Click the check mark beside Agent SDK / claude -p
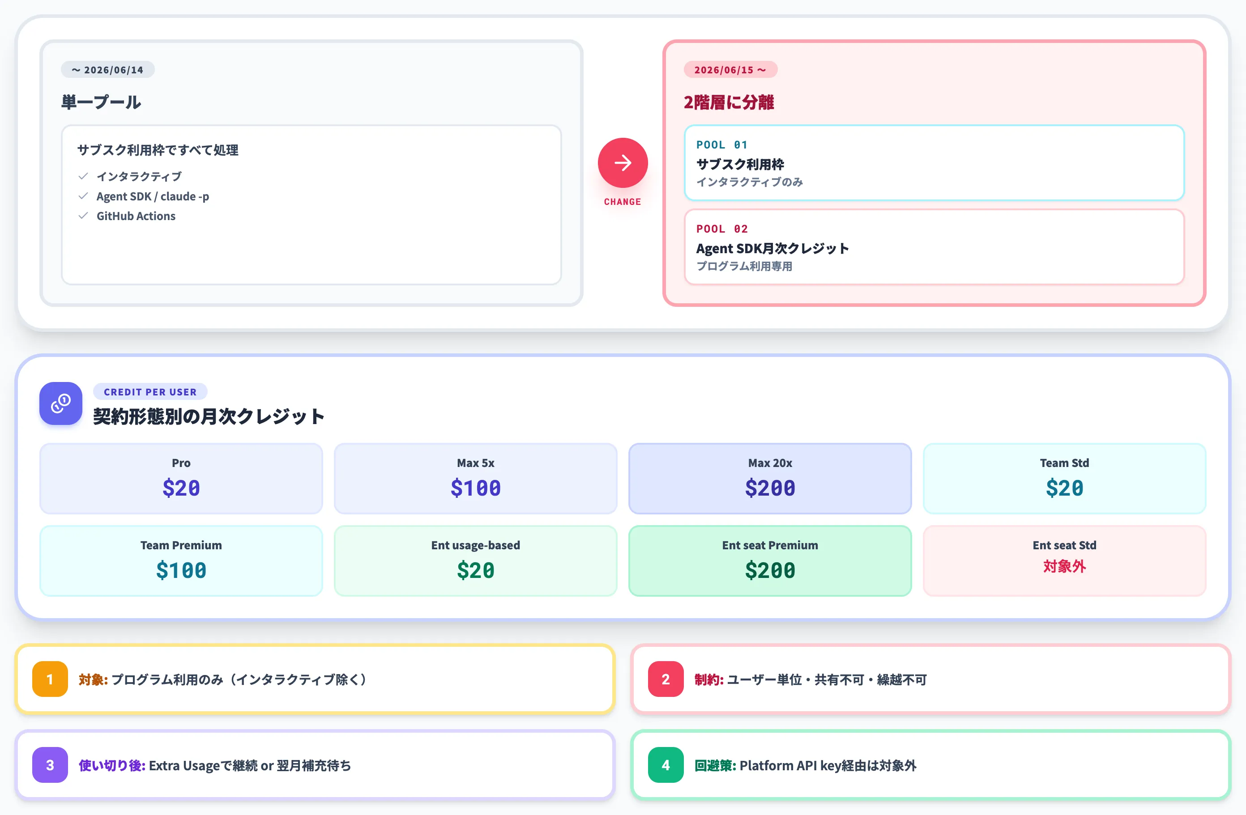Screen dimensions: 1246x815 (x=83, y=196)
